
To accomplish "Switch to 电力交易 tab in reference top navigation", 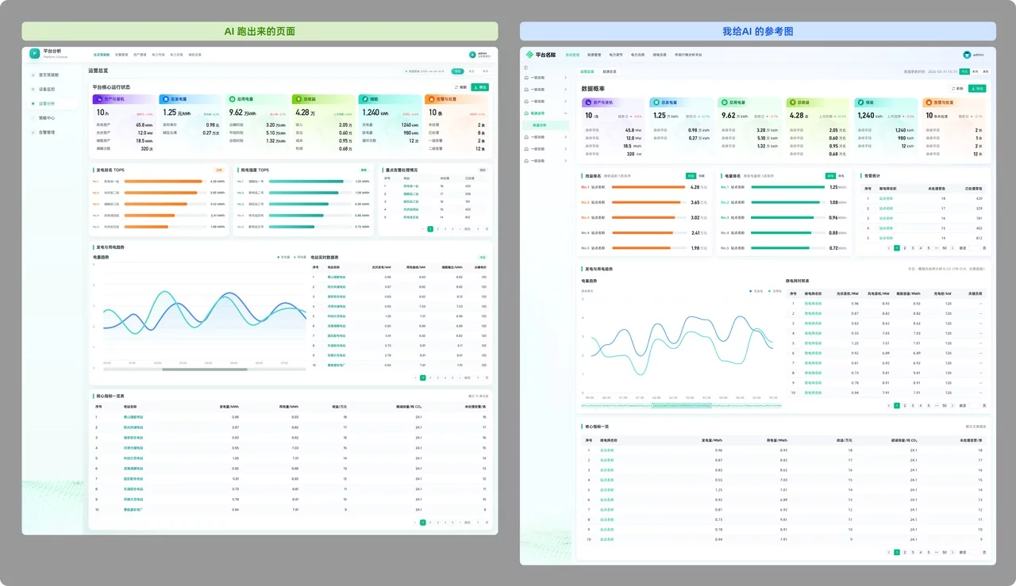I will [x=637, y=55].
